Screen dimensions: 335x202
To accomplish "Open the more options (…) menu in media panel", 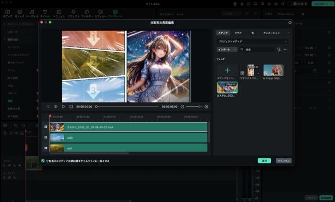I will (286, 49).
